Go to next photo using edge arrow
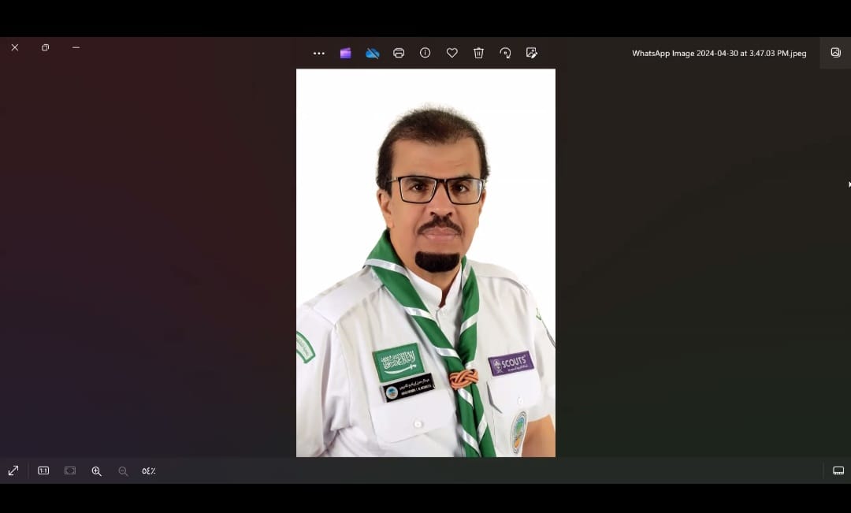Viewport: 851px width, 513px height. click(x=848, y=184)
